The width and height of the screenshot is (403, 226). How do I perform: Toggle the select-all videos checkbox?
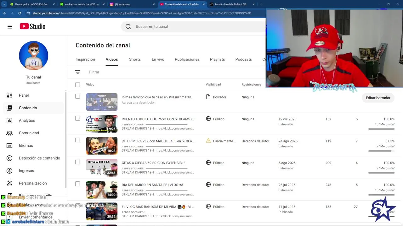click(78, 85)
